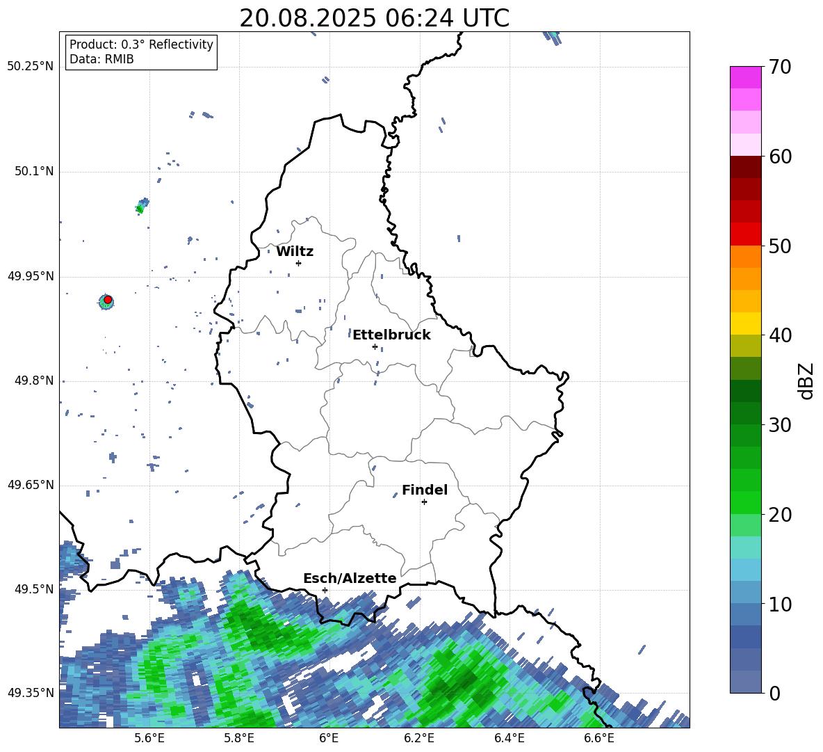The width and height of the screenshot is (823, 752).
Task: Click the 5.6°E longitude label
Action: click(x=149, y=738)
